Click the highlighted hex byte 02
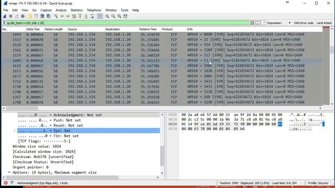Viewport: 335px width, 188px height. (x=280, y=124)
